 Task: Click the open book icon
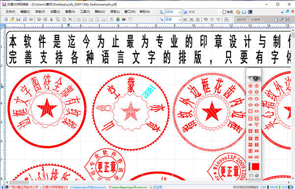tap(244, 12)
